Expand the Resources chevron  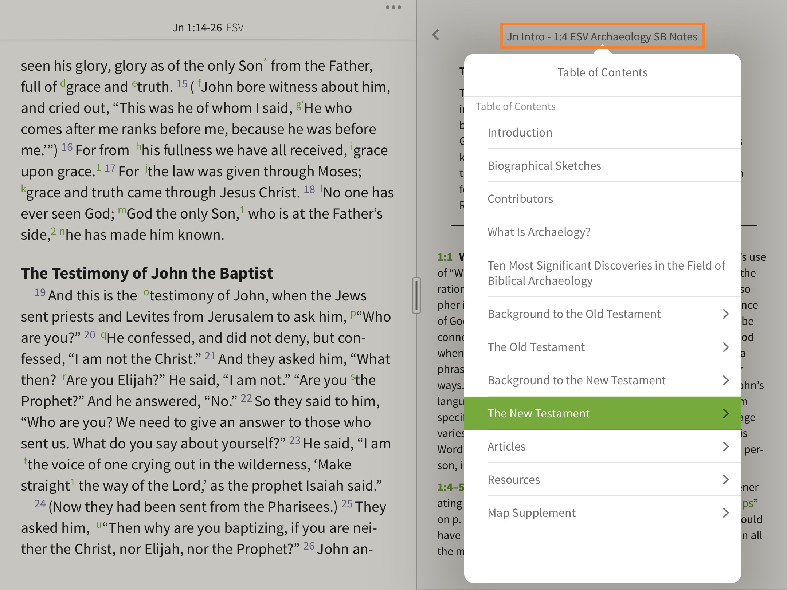726,480
